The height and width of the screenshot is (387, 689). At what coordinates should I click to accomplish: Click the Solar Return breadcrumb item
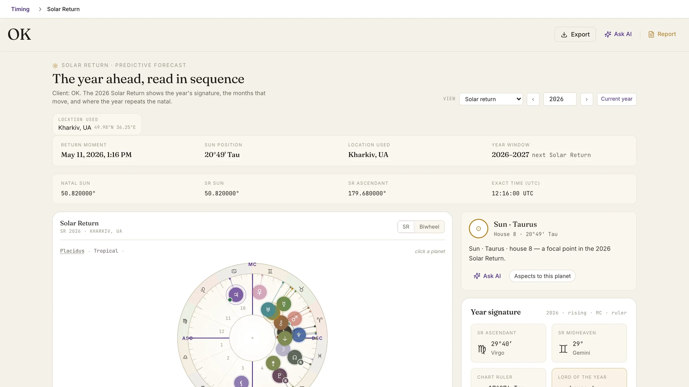pos(63,9)
